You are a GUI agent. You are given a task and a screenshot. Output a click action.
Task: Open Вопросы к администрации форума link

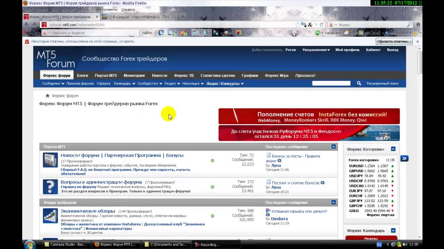[101, 182]
